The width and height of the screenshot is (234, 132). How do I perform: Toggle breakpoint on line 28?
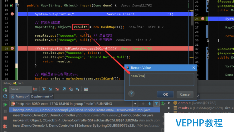click(x=12, y=48)
